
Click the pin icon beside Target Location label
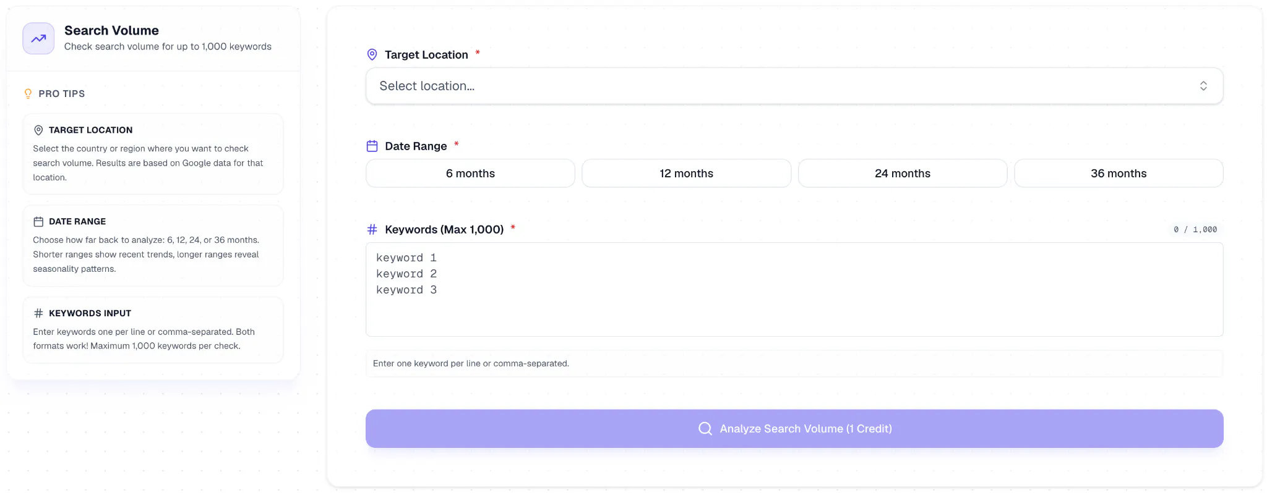[372, 54]
